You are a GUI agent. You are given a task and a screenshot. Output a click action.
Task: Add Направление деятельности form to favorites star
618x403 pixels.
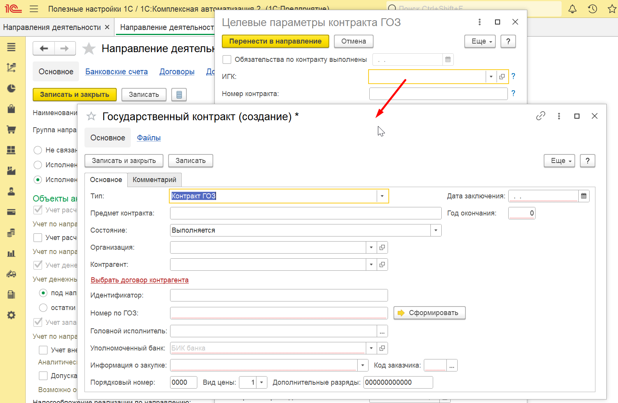tap(89, 49)
